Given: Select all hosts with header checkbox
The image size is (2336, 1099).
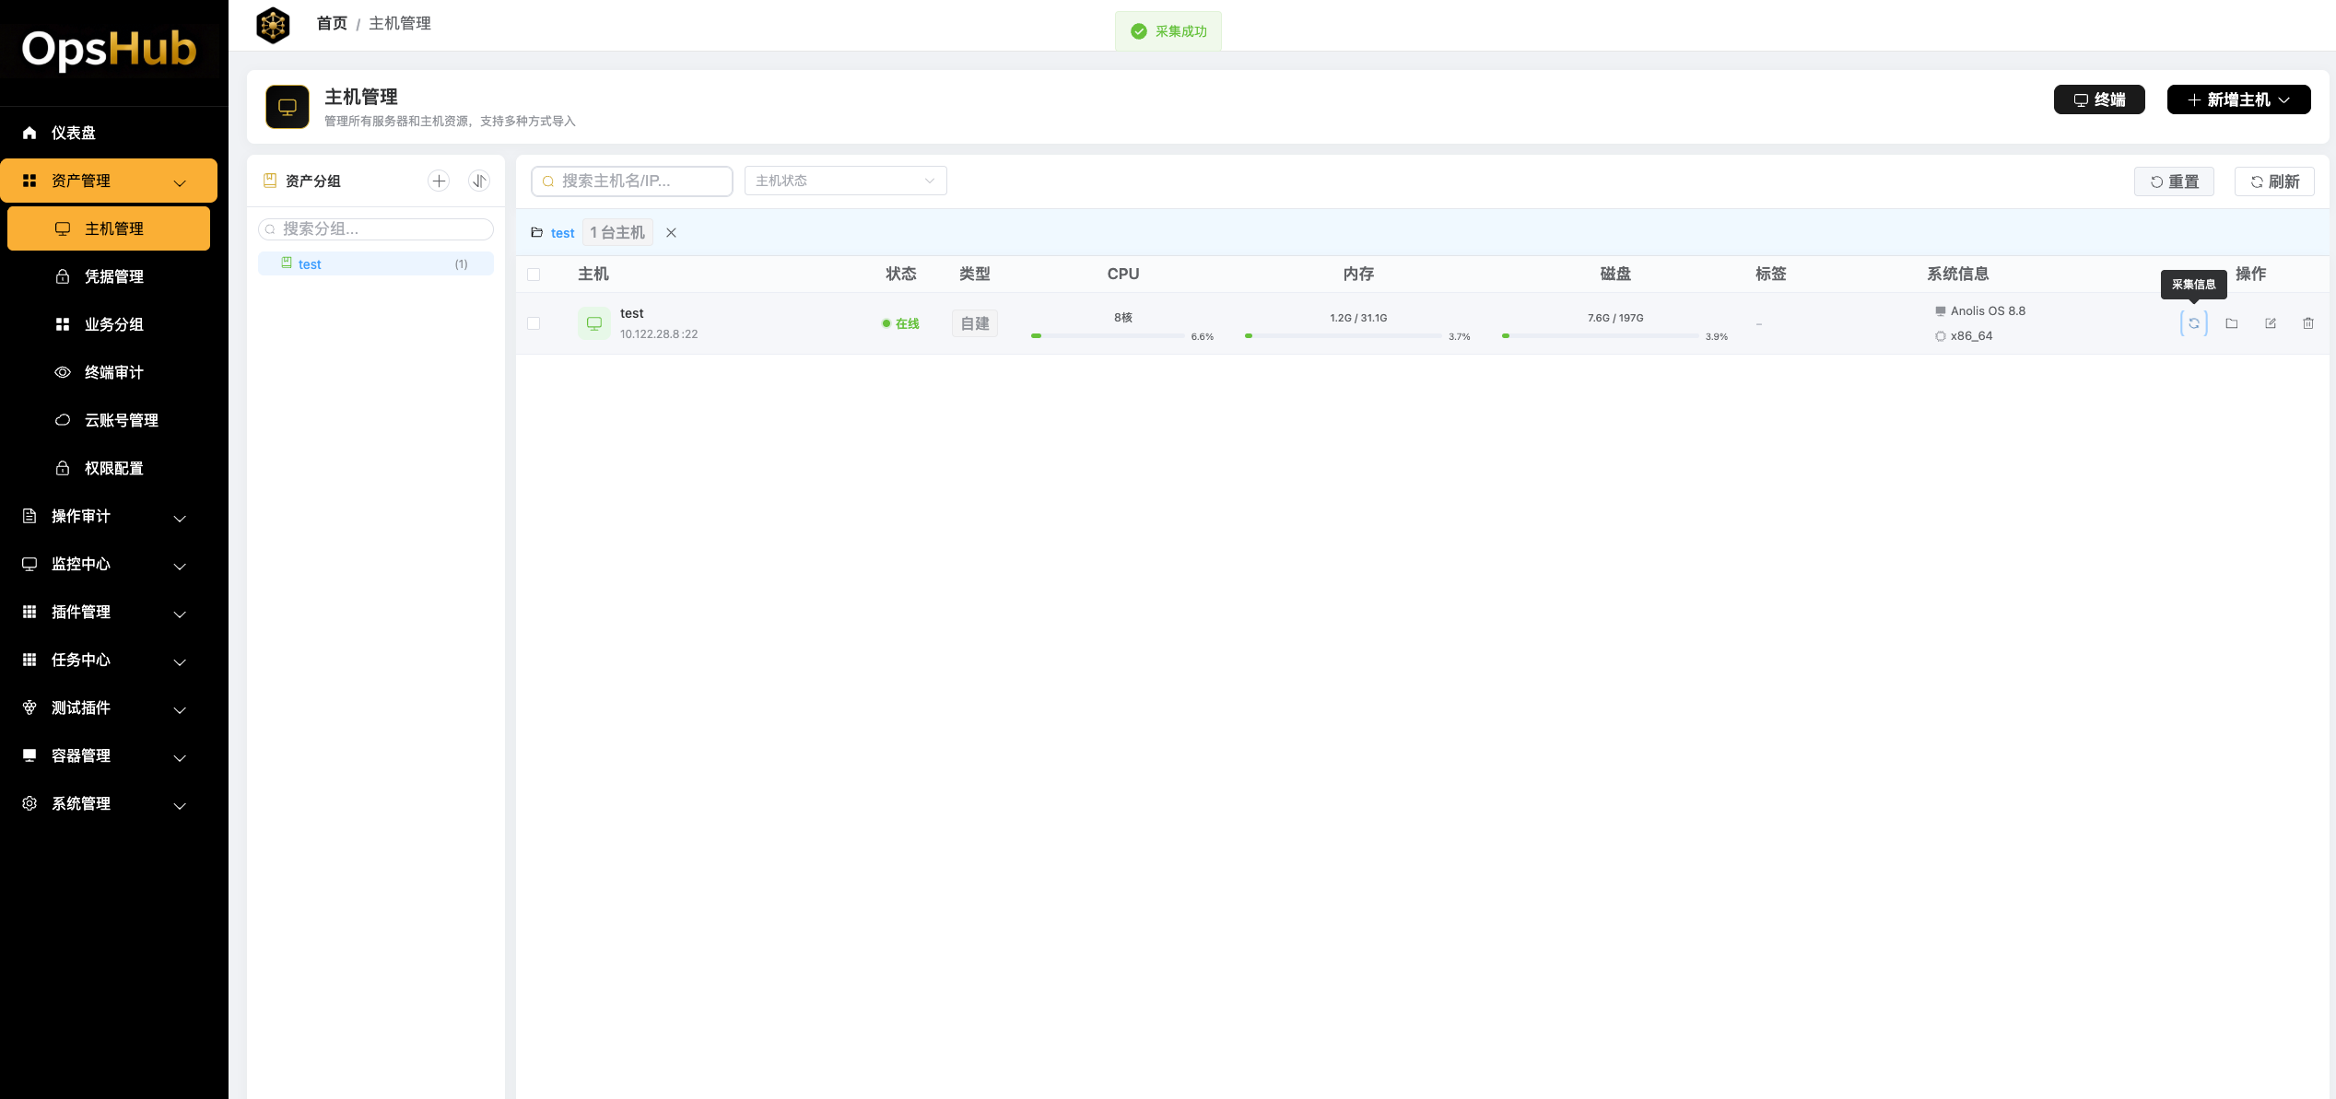Looking at the screenshot, I should (x=534, y=275).
